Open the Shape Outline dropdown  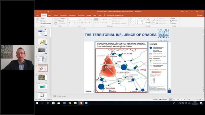click(162, 21)
